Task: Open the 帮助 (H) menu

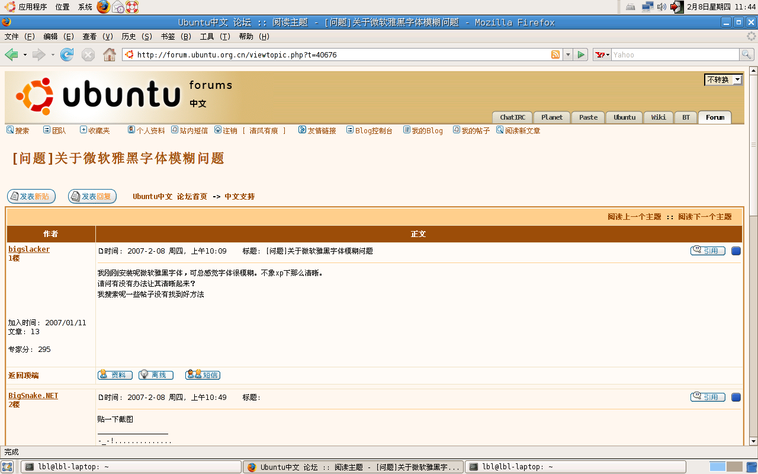Action: click(x=254, y=36)
